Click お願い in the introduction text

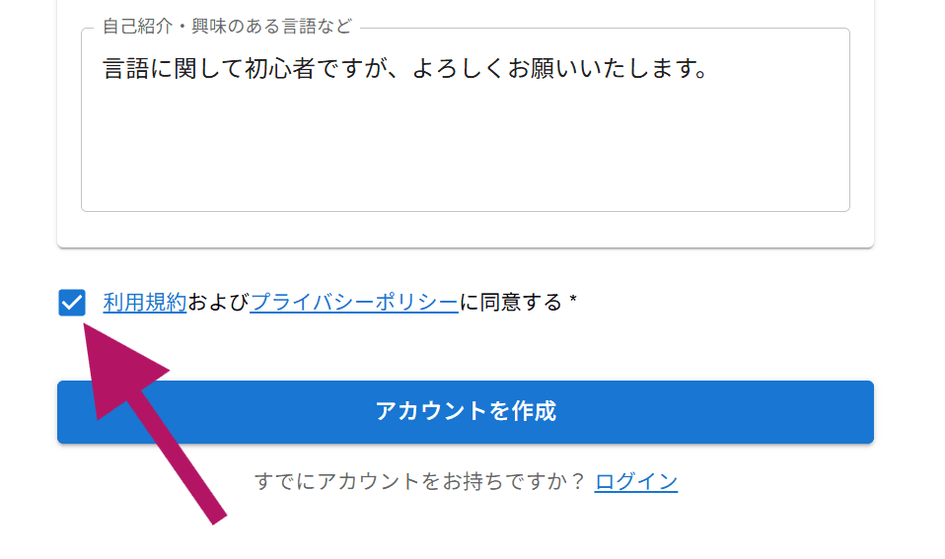[x=560, y=69]
